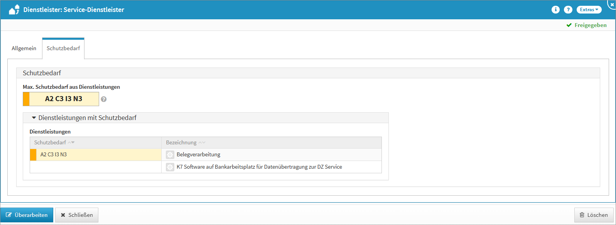Click the Überarbeiten button
This screenshot has width=616, height=225.
coord(27,215)
